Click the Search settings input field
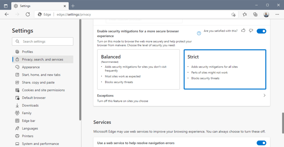The width and height of the screenshot is (284, 147). (42, 41)
